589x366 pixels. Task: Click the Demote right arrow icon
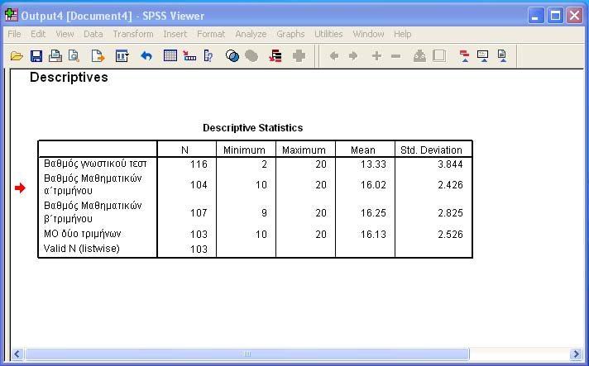[x=353, y=56]
